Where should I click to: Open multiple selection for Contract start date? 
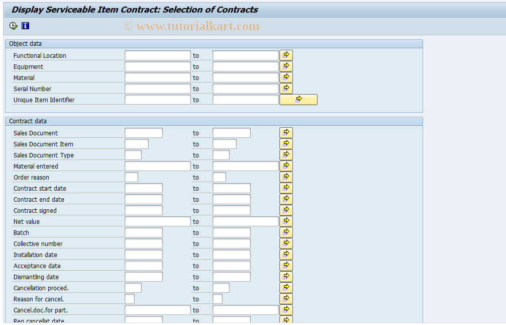pyautogui.click(x=285, y=188)
